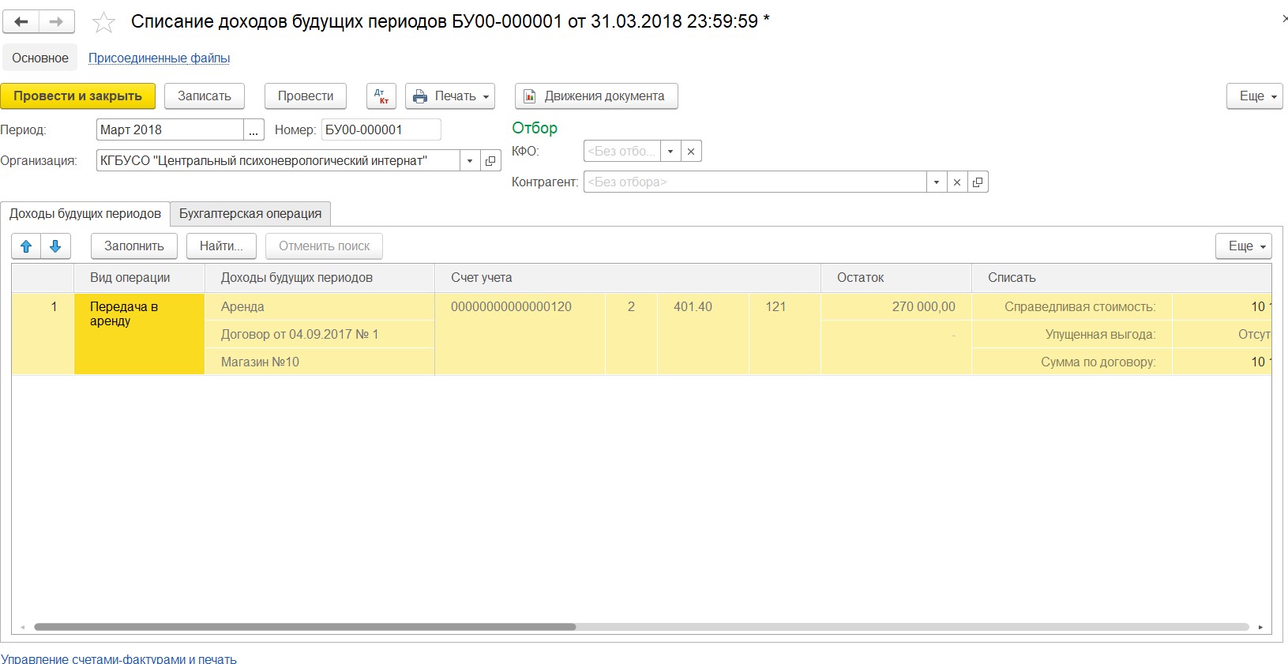The image size is (1288, 664).
Task: Click the Организация input field
Action: coord(278,161)
